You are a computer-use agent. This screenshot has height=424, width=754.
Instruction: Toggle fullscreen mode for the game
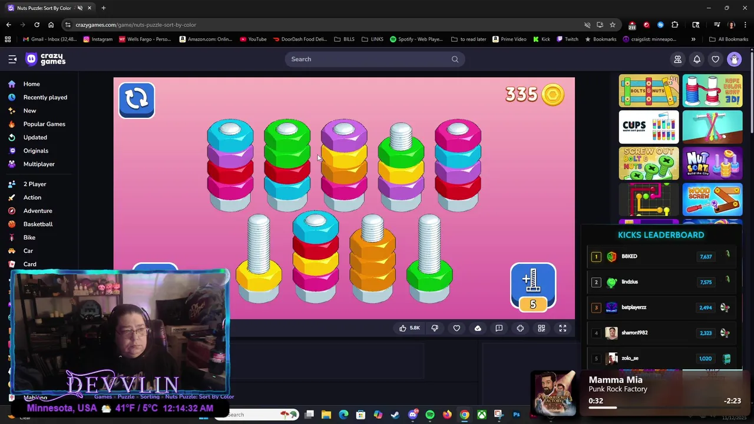(x=563, y=328)
